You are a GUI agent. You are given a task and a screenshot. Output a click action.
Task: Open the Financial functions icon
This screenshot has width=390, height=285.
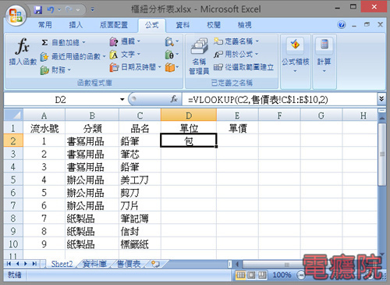tap(44, 69)
